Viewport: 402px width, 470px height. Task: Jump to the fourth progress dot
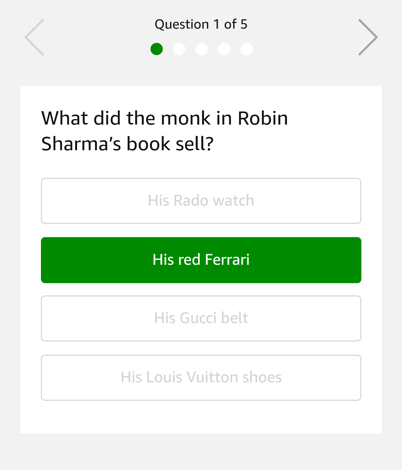[x=224, y=49]
